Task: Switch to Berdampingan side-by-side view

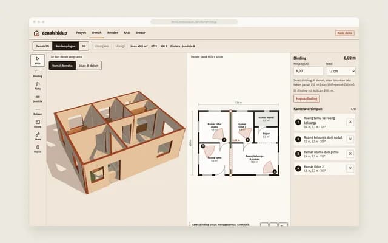Action: [65, 46]
